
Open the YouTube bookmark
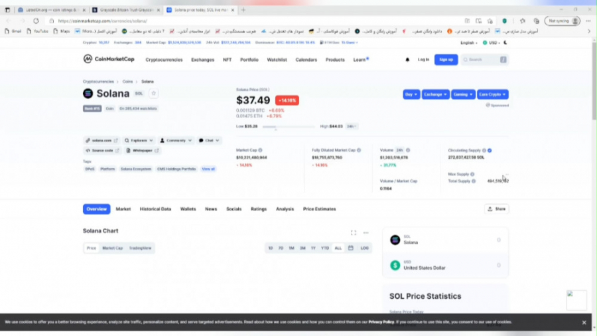tap(37, 31)
